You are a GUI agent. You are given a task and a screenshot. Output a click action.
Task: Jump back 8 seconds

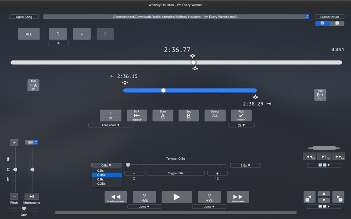pos(144,197)
